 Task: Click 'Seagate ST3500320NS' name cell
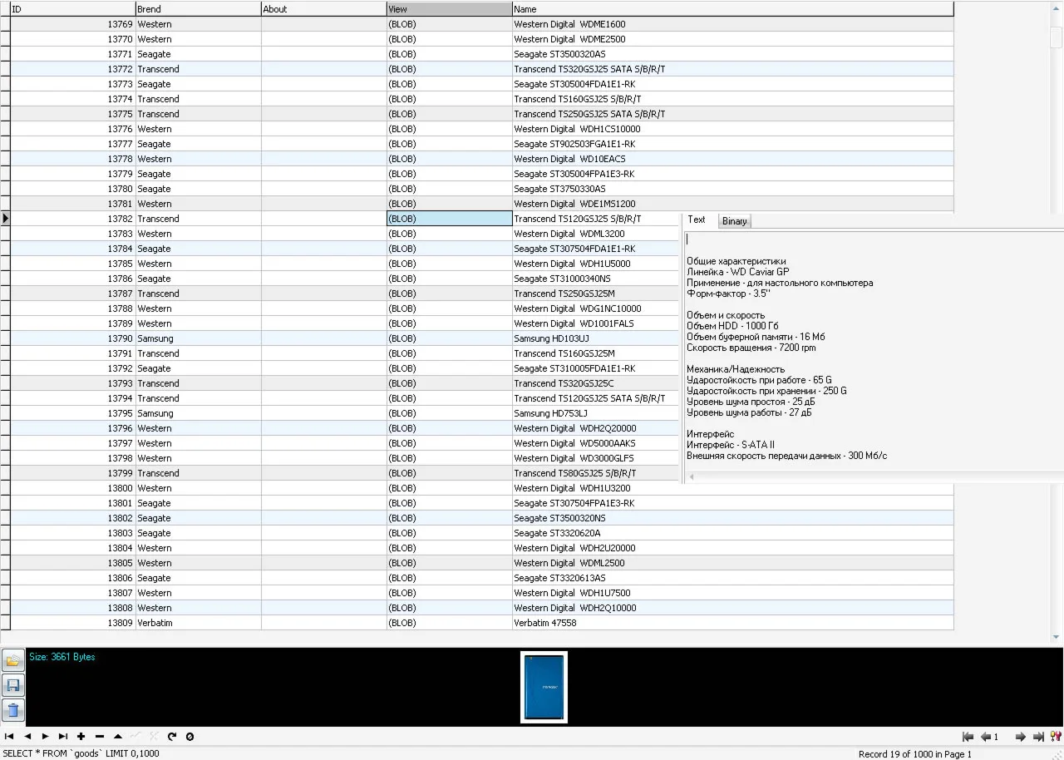click(733, 518)
